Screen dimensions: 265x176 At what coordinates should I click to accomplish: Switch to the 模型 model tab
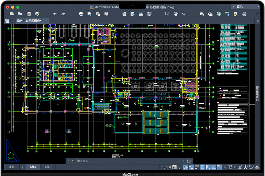pos(11,167)
